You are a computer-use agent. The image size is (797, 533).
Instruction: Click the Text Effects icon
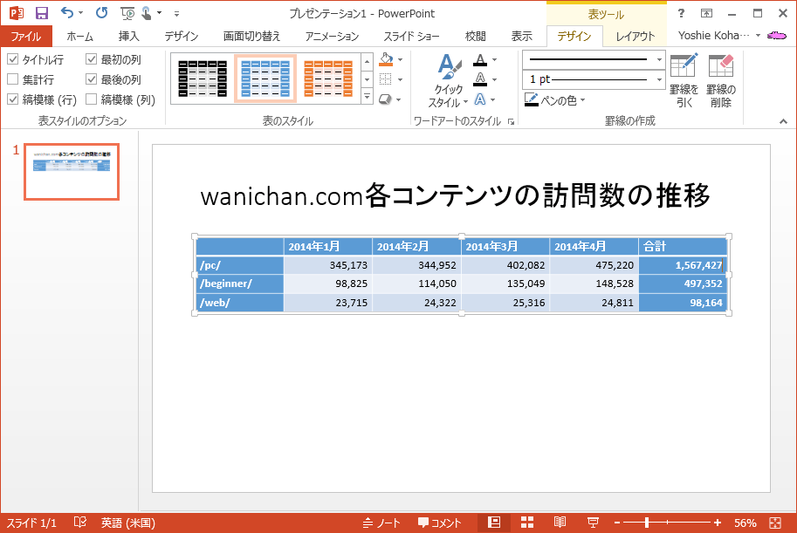[480, 99]
